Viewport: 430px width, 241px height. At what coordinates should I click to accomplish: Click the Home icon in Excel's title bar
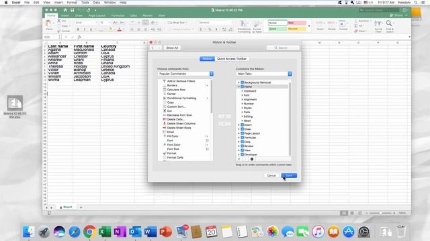65,10
